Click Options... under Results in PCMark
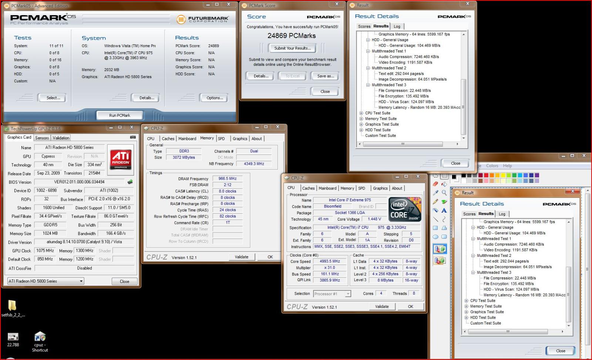Viewport: 592px width, 360px height. (215, 98)
